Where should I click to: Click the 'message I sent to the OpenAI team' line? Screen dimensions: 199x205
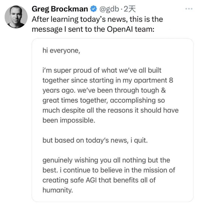tap(93, 29)
